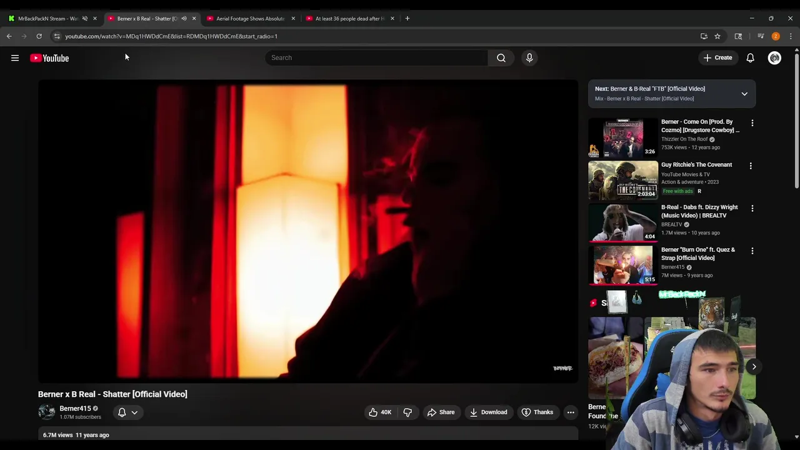Open Berner "Burn One" ft. Quez title
The height and width of the screenshot is (450, 800).
pos(698,254)
